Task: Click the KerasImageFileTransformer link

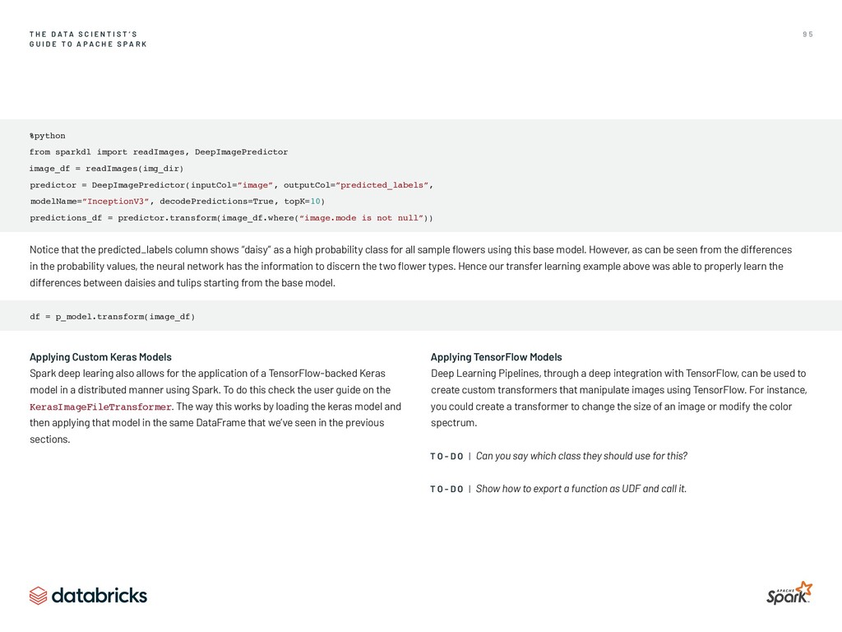Action: click(100, 407)
